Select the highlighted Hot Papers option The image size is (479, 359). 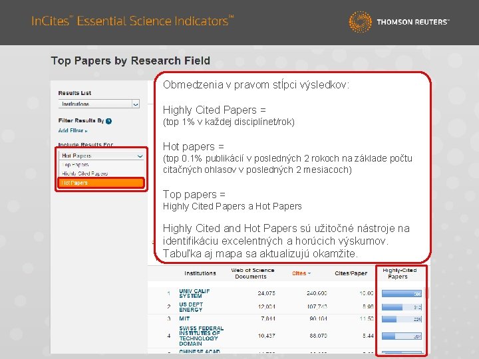coord(100,183)
